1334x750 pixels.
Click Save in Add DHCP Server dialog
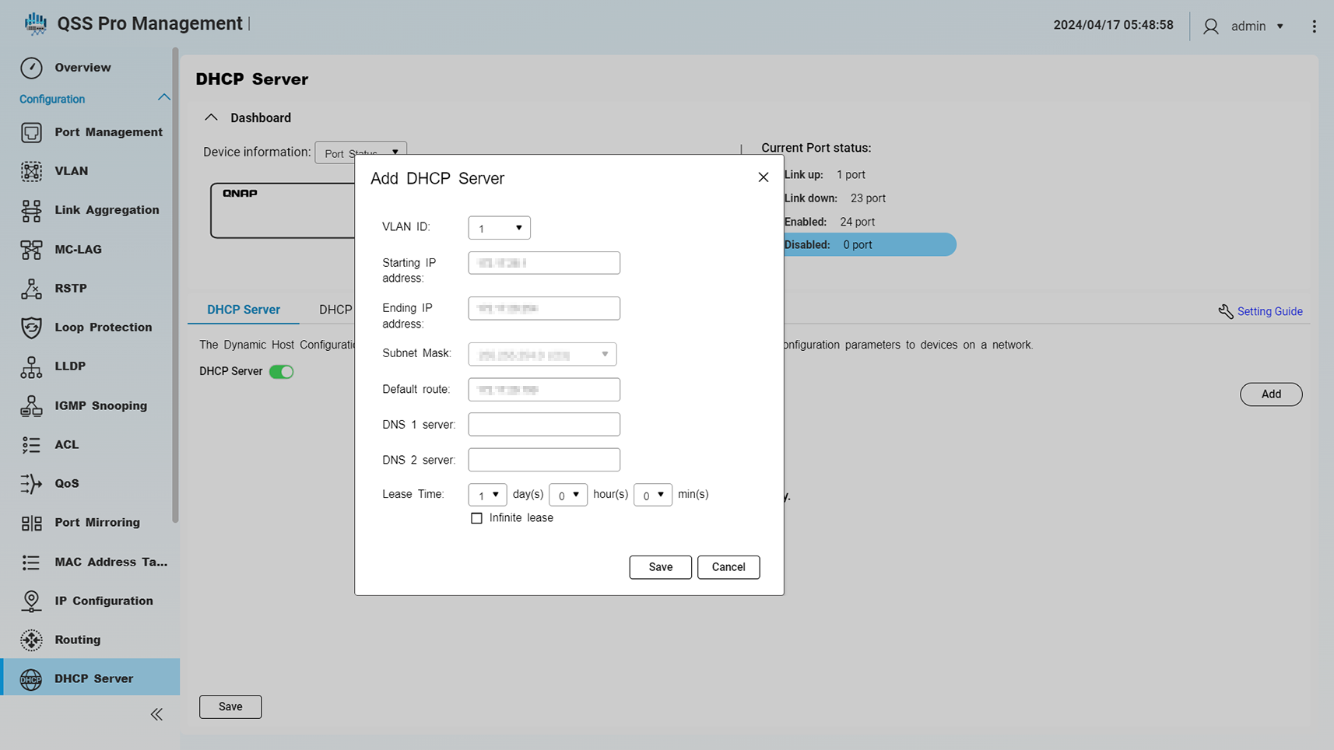[660, 567]
